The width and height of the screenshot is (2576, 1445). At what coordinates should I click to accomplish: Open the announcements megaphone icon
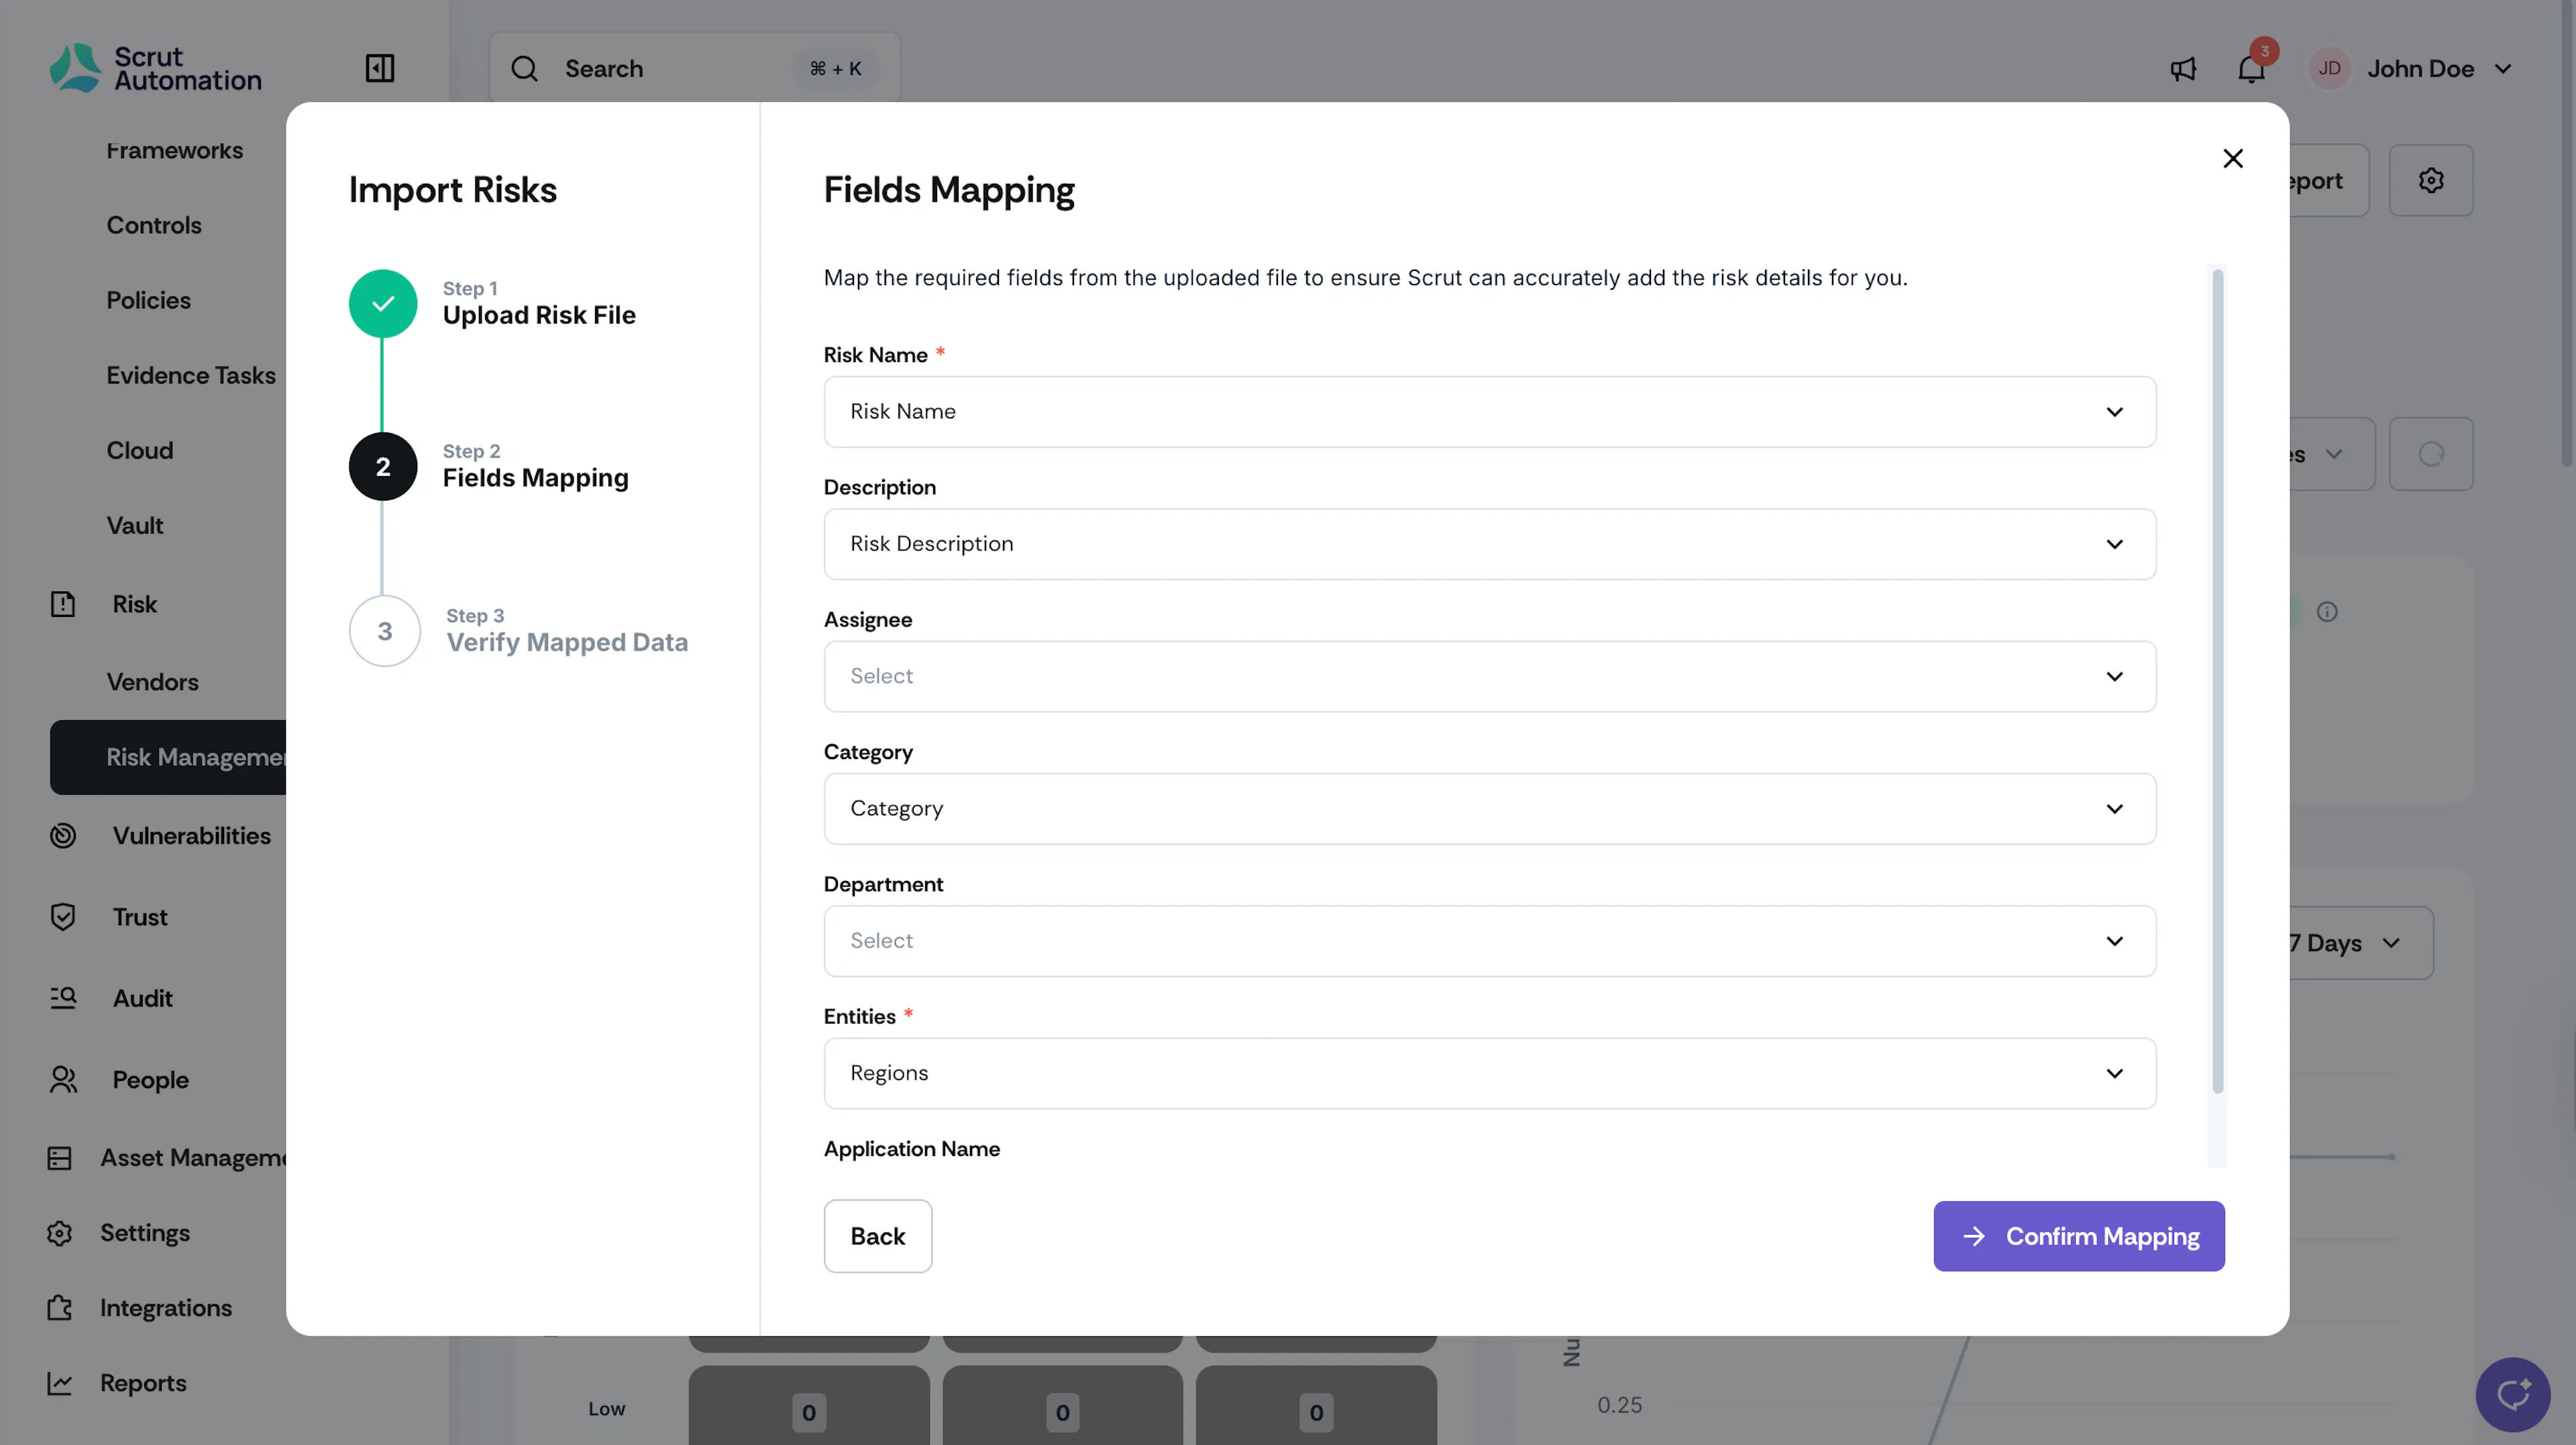pyautogui.click(x=2183, y=69)
